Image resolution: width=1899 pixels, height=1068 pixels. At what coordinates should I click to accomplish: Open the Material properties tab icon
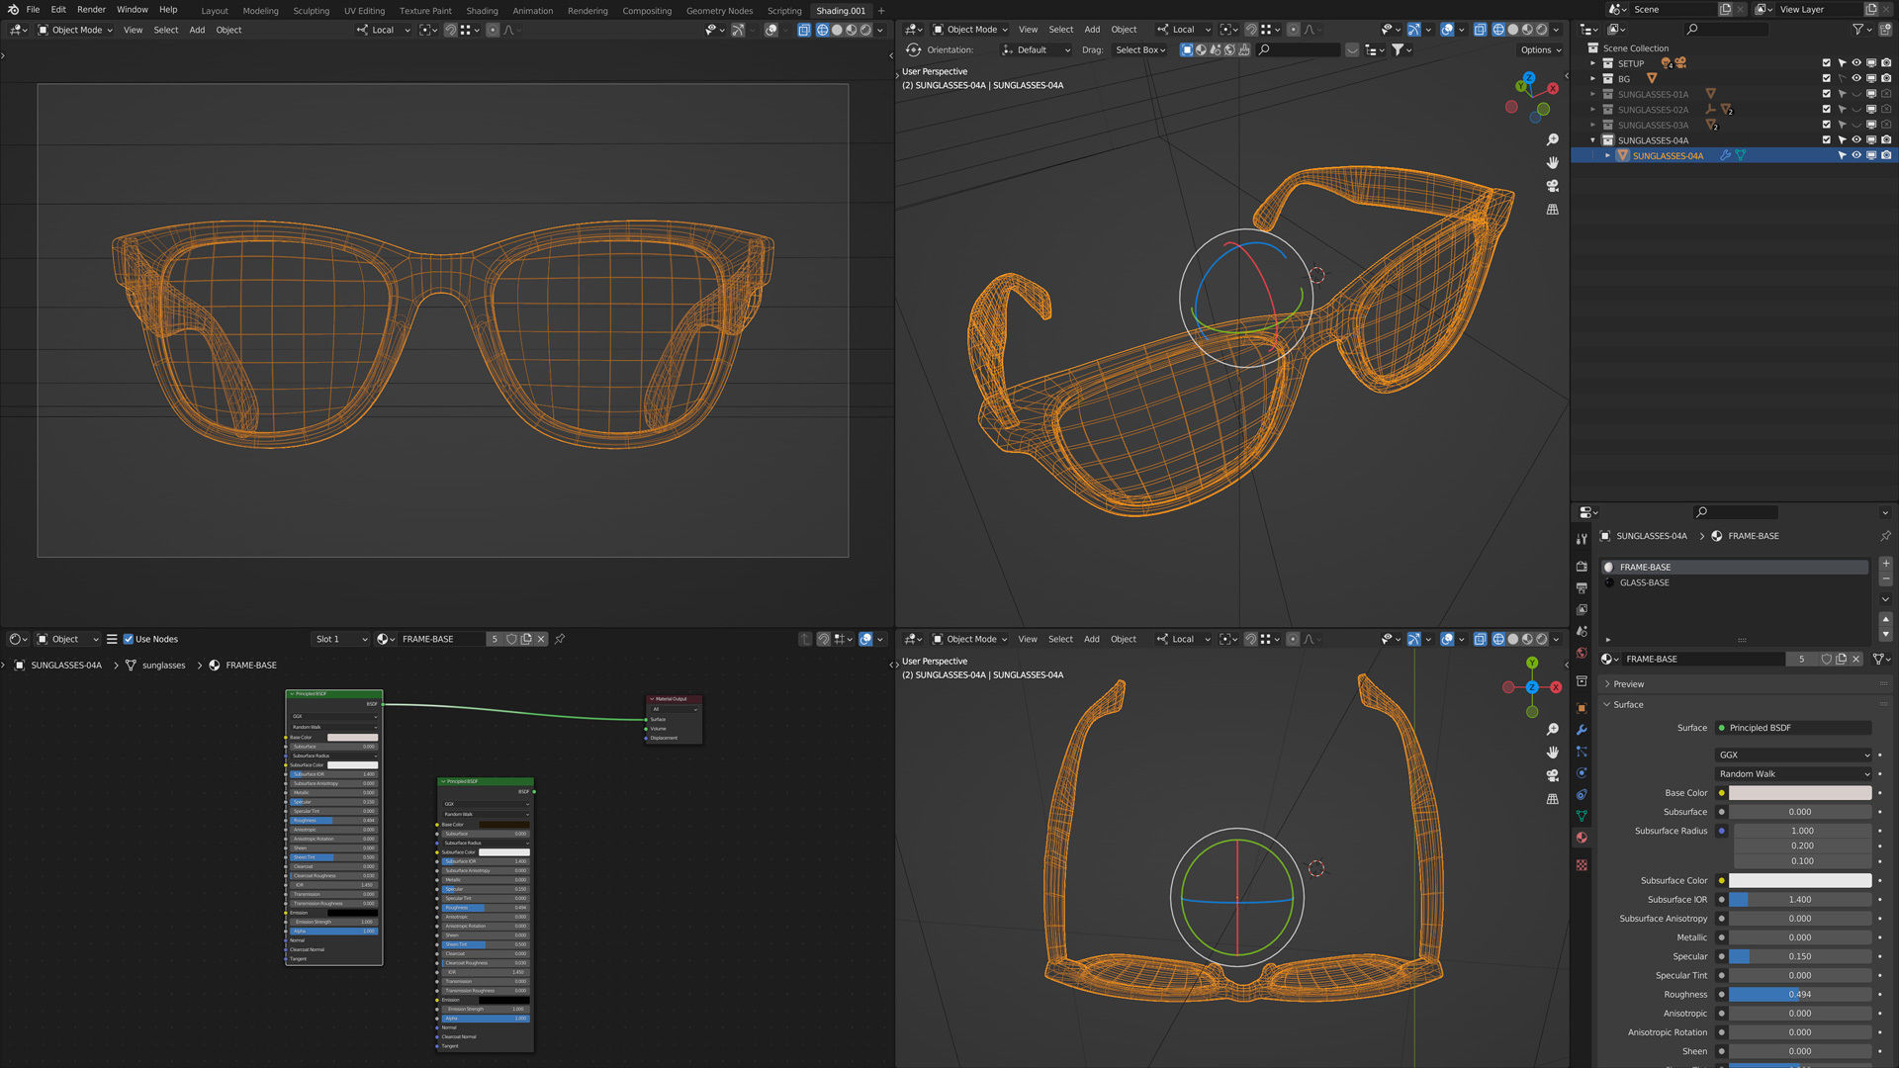pyautogui.click(x=1582, y=838)
